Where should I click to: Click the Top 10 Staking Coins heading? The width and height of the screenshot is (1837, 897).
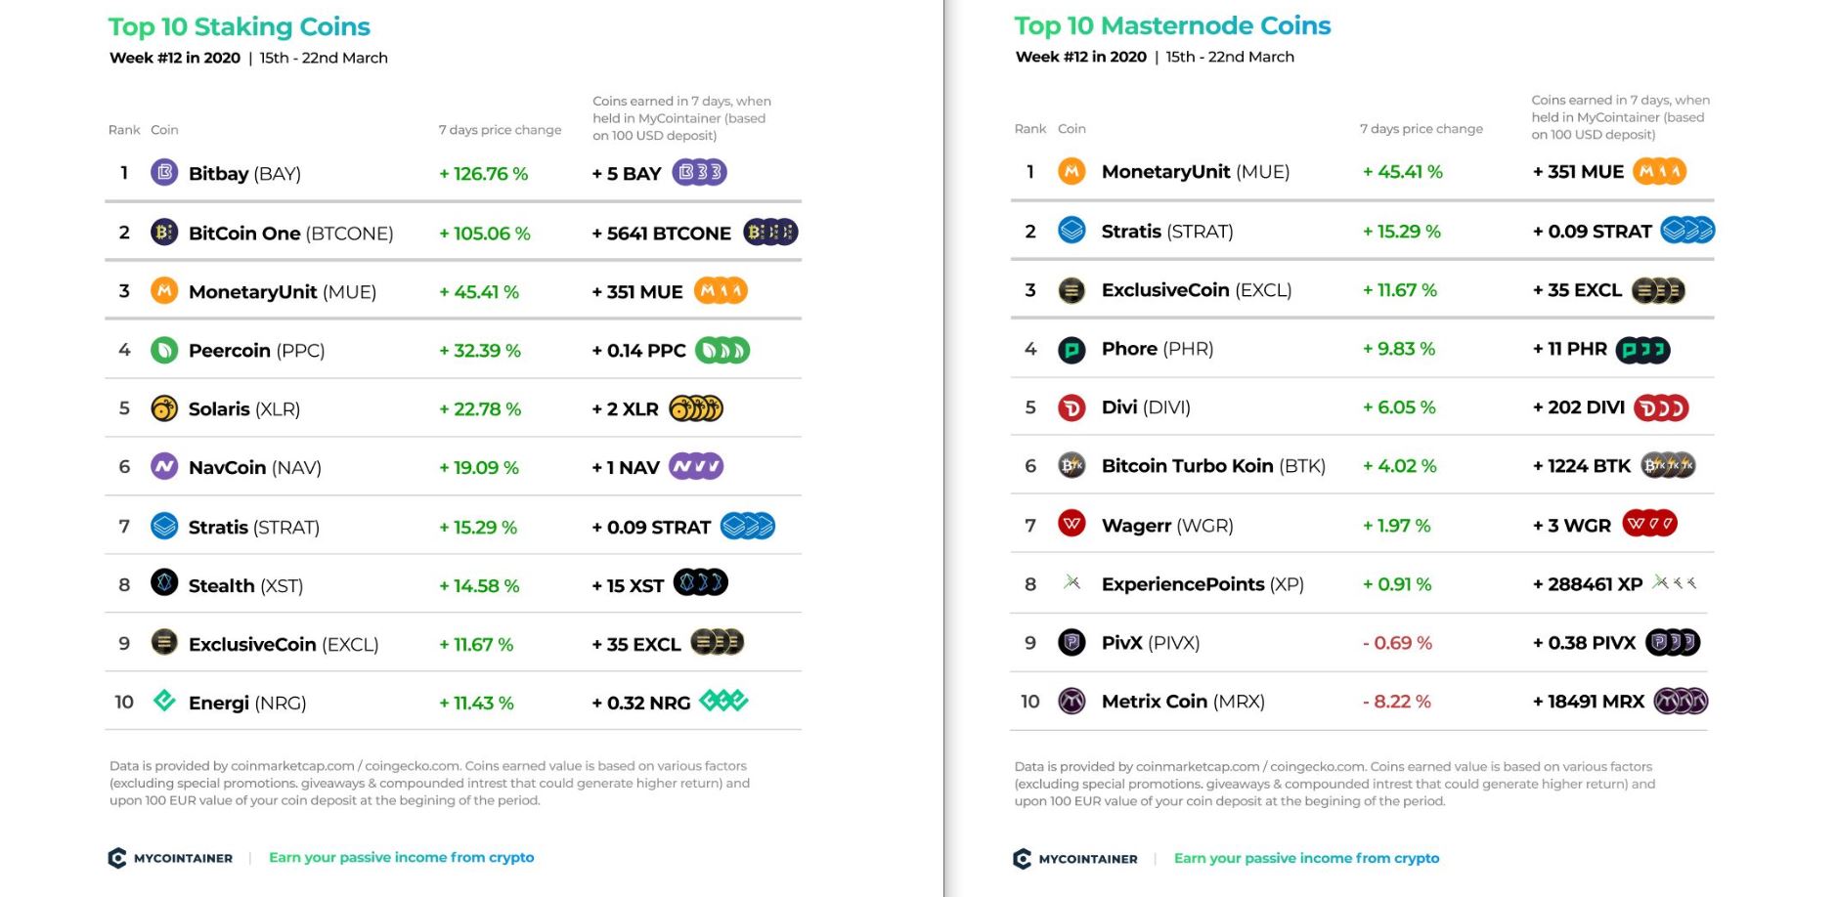[239, 26]
